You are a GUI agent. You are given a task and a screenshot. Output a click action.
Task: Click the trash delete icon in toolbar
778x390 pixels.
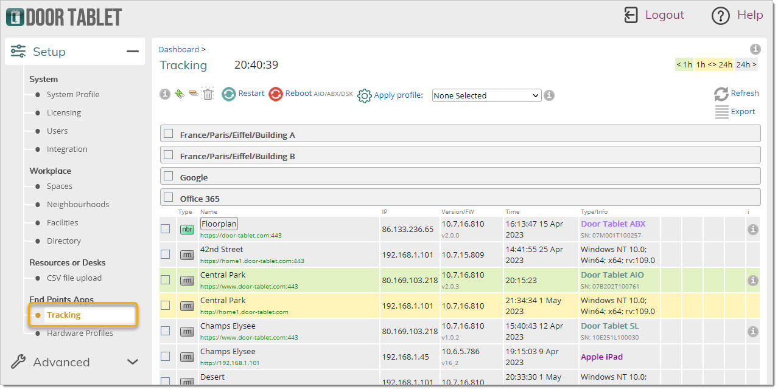(208, 94)
